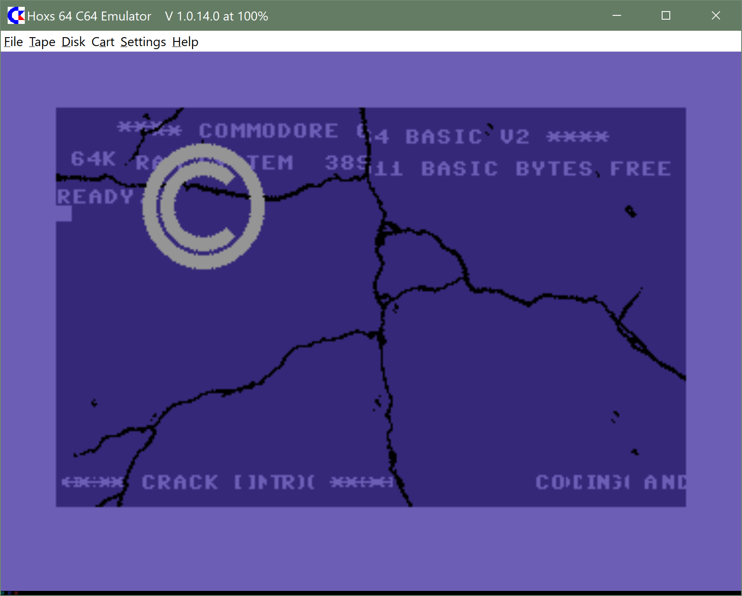Maximize the Hoxs 64 emulator window

pos(666,16)
